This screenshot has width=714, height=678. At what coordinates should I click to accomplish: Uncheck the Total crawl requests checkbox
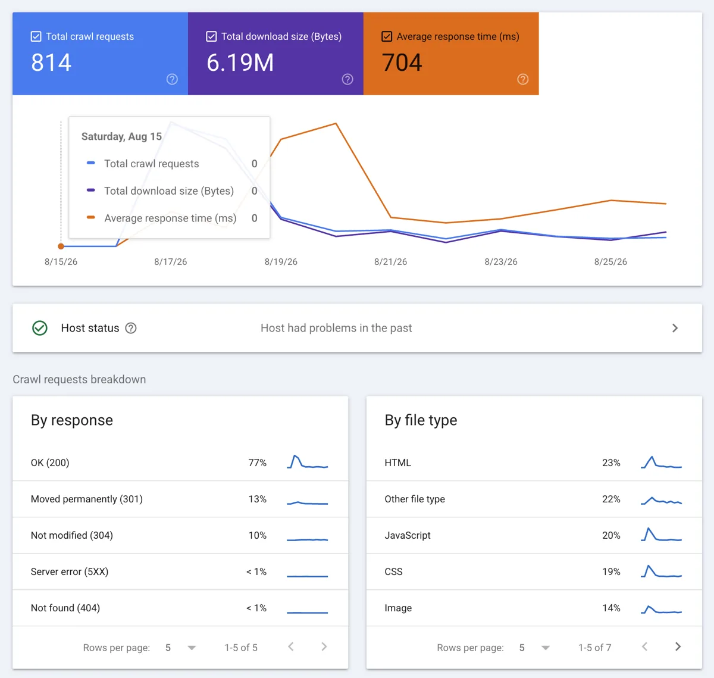[x=36, y=36]
